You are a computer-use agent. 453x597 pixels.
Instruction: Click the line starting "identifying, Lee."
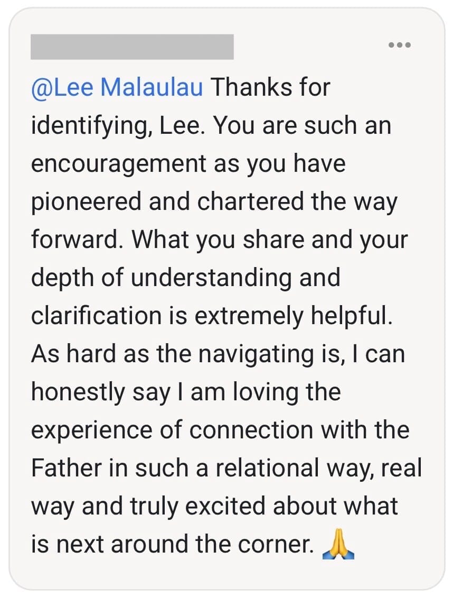(x=211, y=125)
